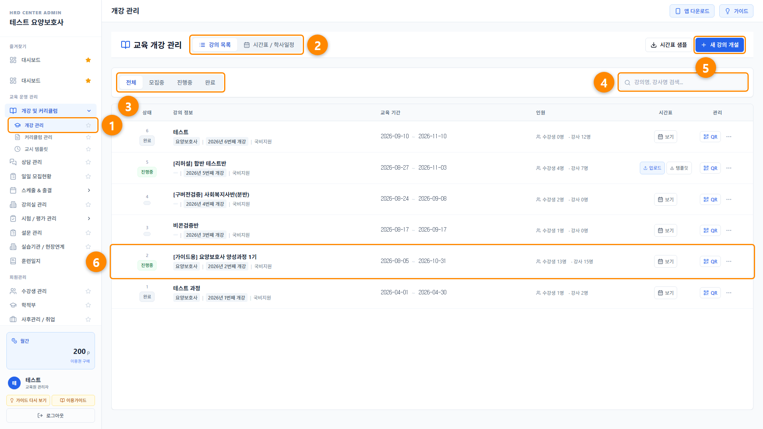Click 로그아웃 button
This screenshot has height=429, width=763.
[x=50, y=415]
